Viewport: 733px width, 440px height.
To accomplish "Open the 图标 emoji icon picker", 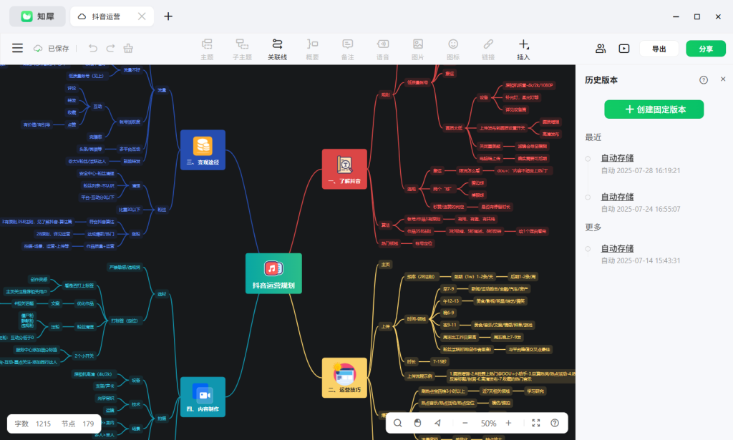I will point(453,49).
